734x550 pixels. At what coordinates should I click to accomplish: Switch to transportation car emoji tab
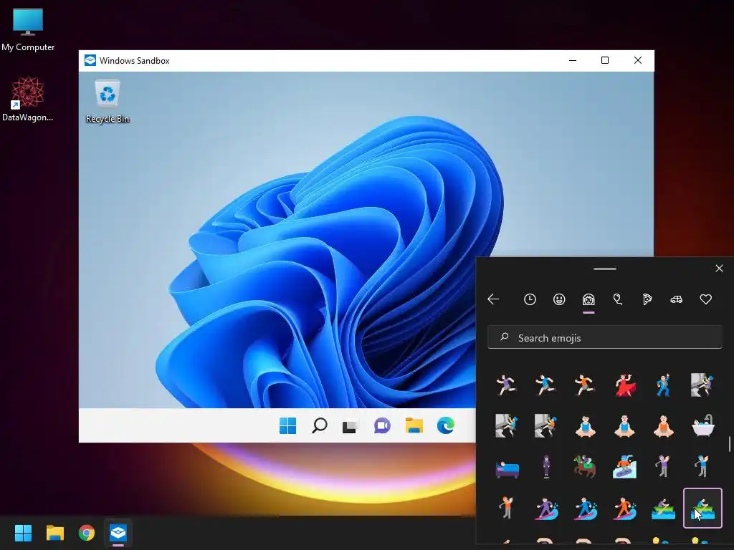tap(677, 299)
